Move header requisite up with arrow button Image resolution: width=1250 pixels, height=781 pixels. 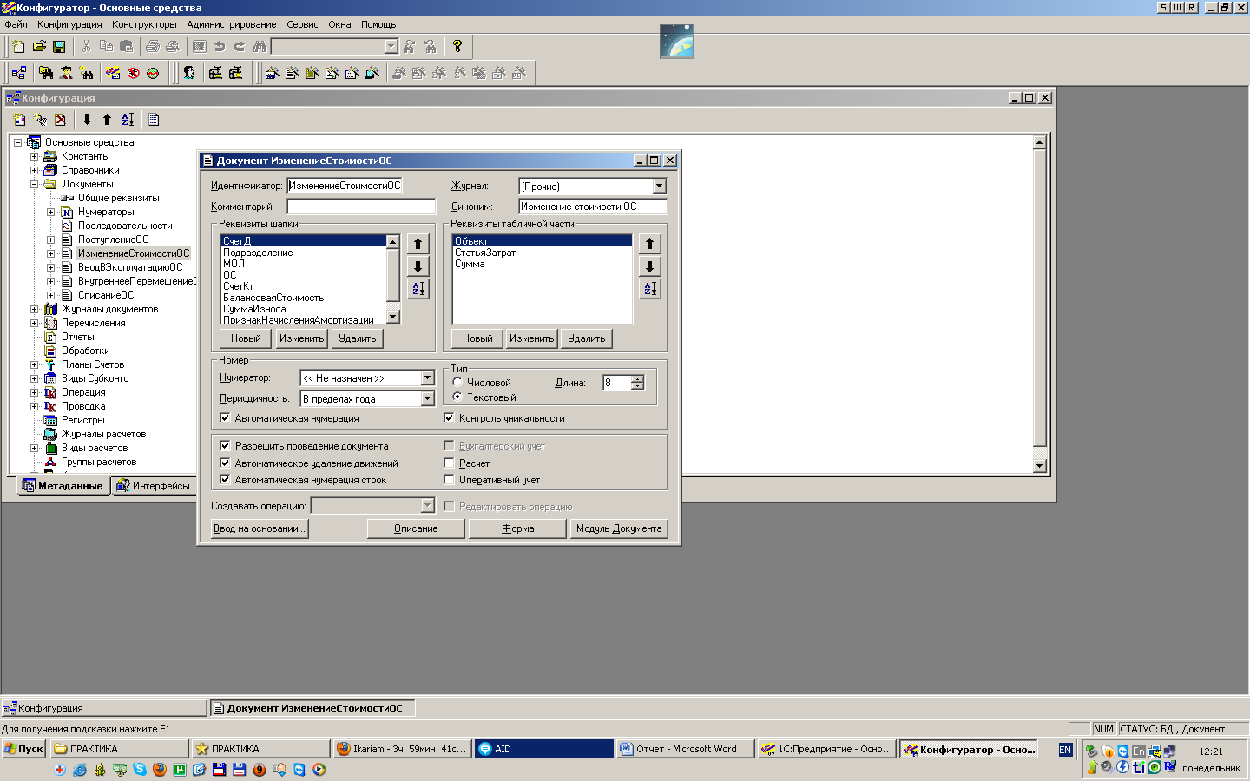(418, 244)
